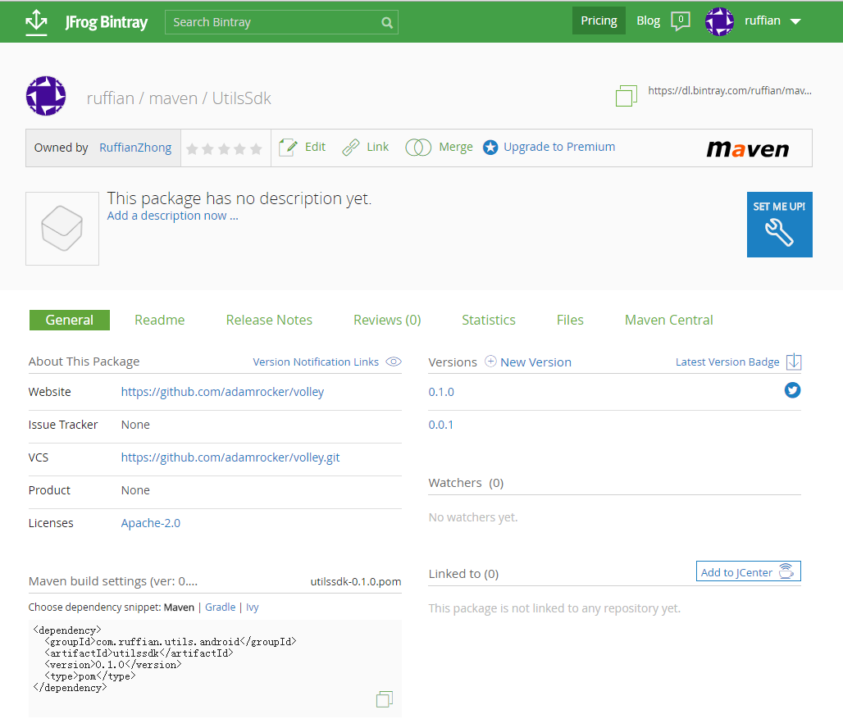Expand the ruffian user account dropdown
The width and height of the screenshot is (843, 728).
(795, 22)
